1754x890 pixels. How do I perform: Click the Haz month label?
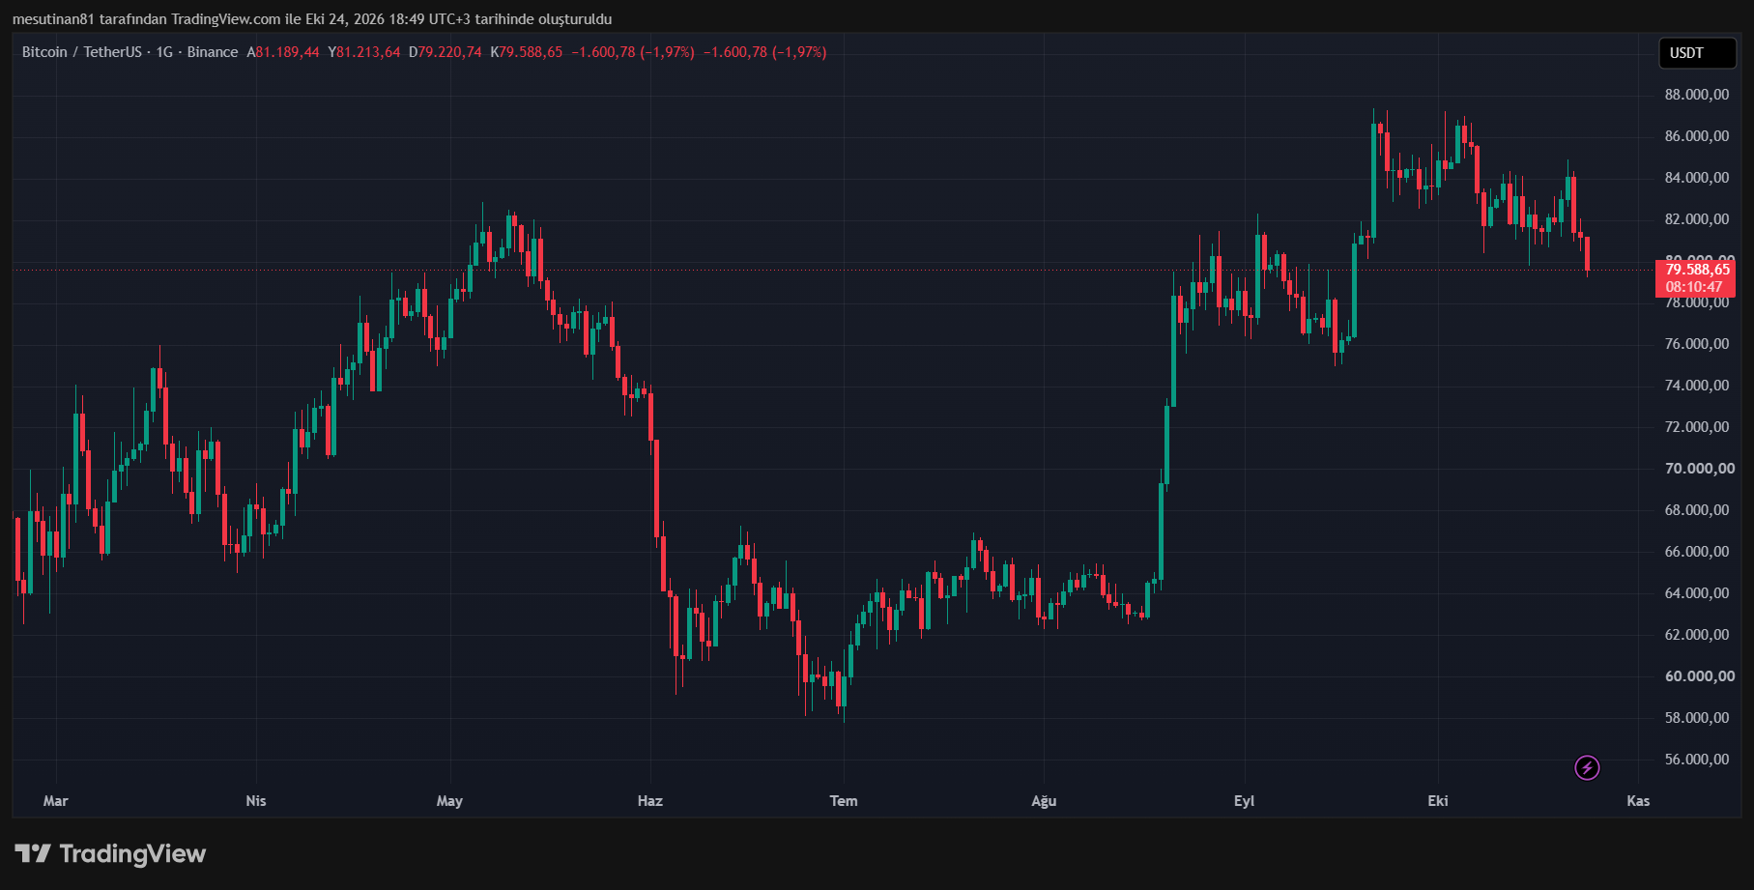(x=650, y=800)
